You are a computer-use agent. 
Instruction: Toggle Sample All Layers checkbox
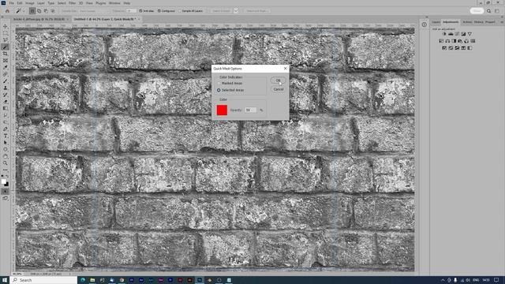[180, 11]
